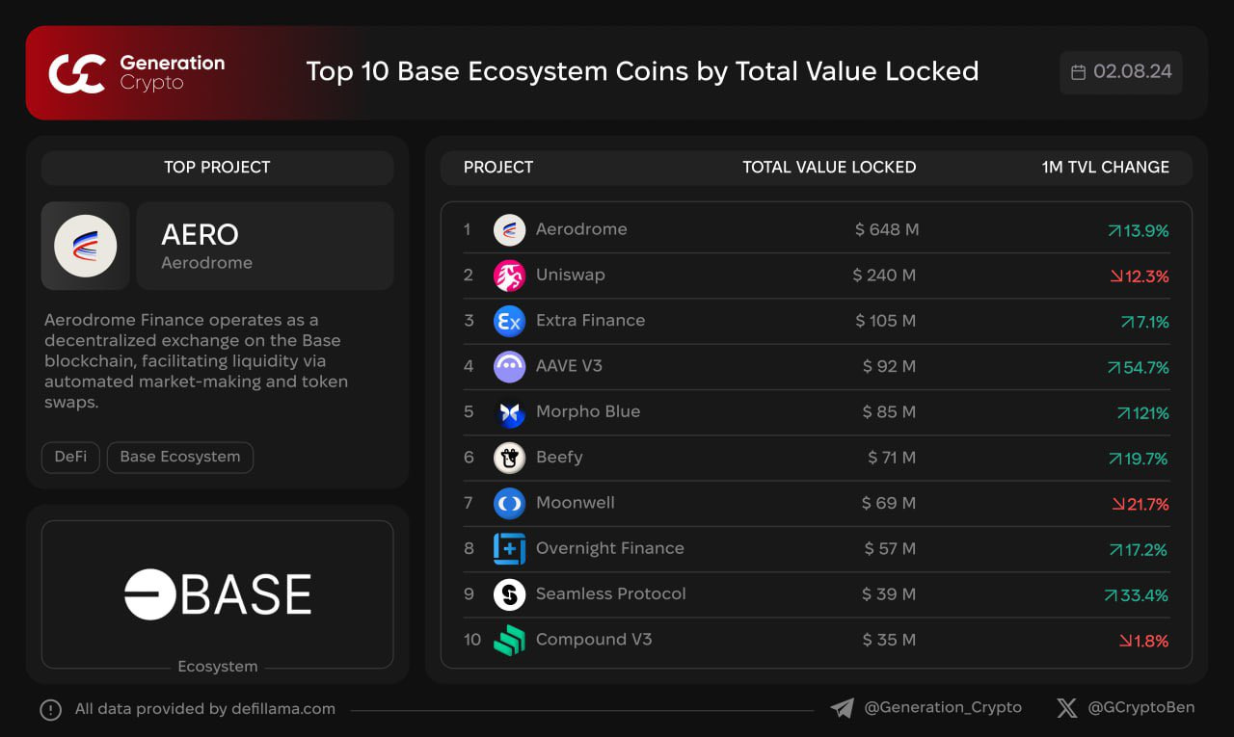Screen dimensions: 1234x737
Task: Click the Morpho Blue butterfly icon
Action: click(509, 412)
